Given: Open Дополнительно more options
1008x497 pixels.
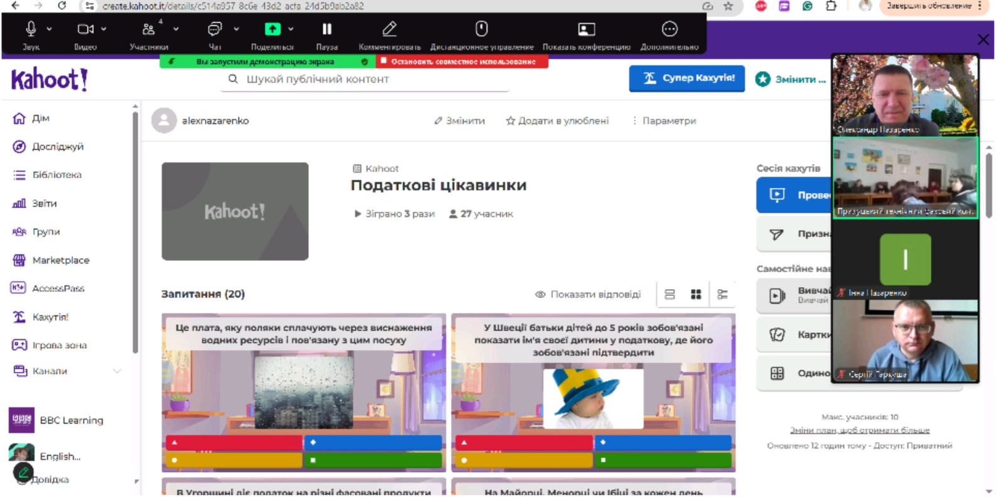Looking at the screenshot, I should click(x=670, y=29).
